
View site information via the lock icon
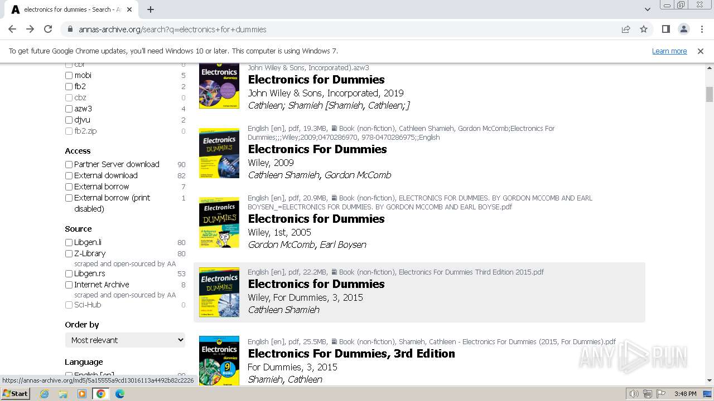tap(70, 30)
